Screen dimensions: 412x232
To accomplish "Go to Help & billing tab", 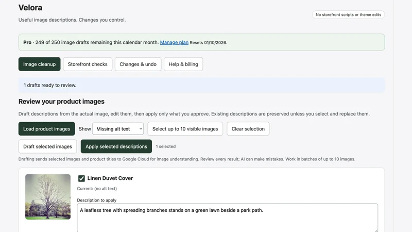I will click(183, 64).
